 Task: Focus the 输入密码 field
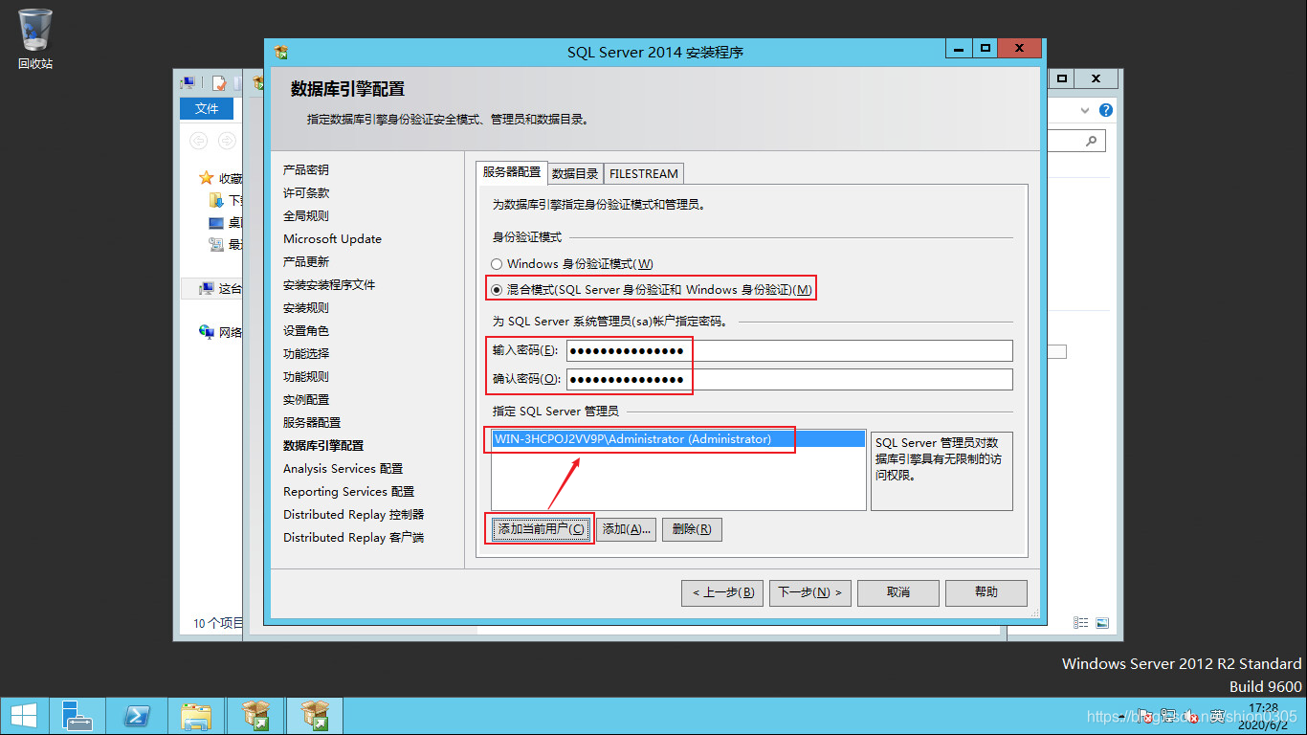tap(789, 351)
